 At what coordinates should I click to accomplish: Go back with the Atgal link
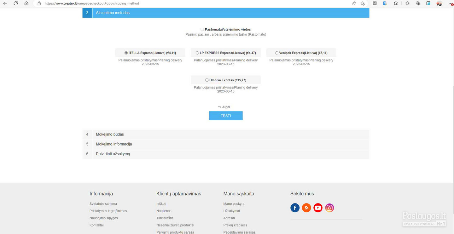(x=224, y=107)
